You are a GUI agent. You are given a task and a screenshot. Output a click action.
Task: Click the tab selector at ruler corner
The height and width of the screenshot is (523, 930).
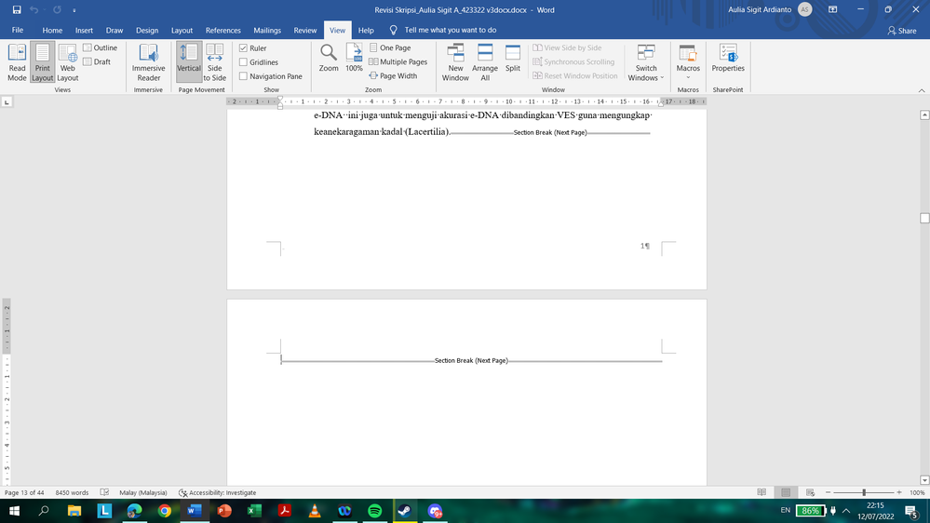coord(7,102)
